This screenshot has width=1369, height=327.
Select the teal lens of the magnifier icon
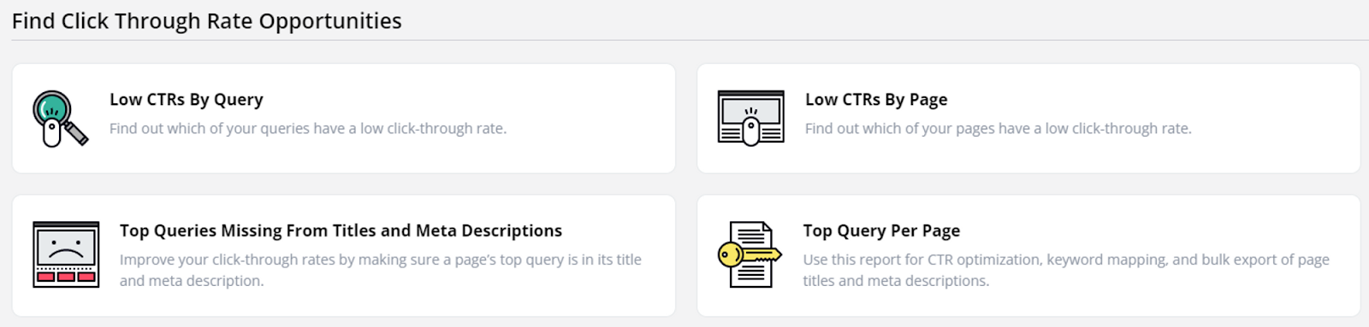pyautogui.click(x=52, y=108)
